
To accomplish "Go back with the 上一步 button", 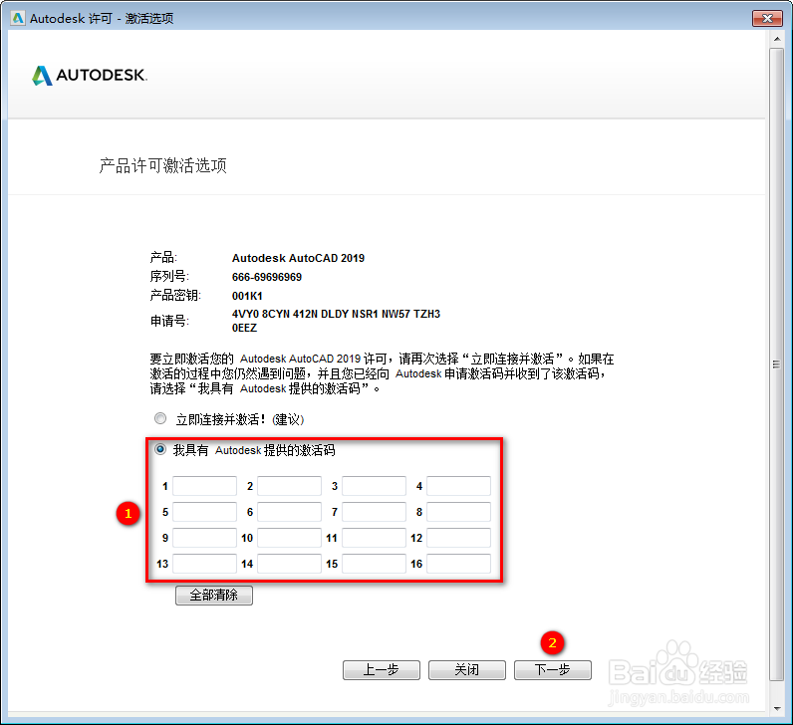I will coord(382,670).
